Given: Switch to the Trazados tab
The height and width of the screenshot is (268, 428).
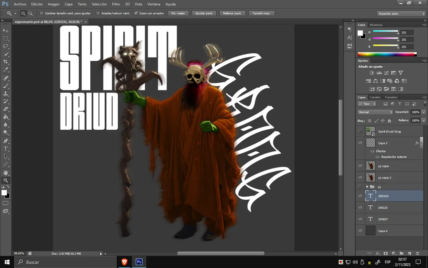Looking at the screenshot, I should click(x=391, y=97).
